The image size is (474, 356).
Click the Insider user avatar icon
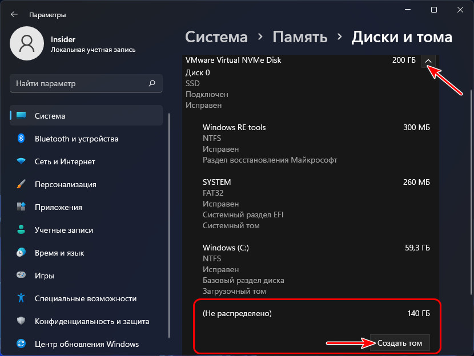pos(26,43)
